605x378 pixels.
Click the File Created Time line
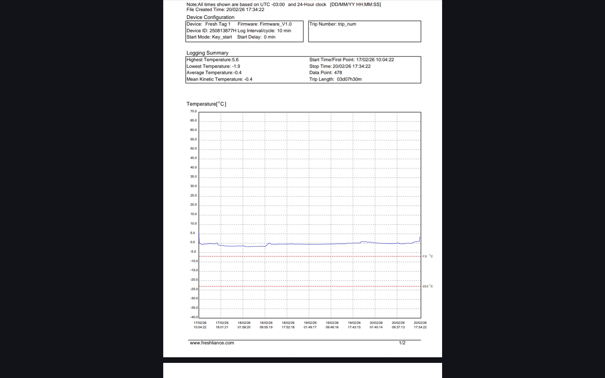[x=225, y=9]
